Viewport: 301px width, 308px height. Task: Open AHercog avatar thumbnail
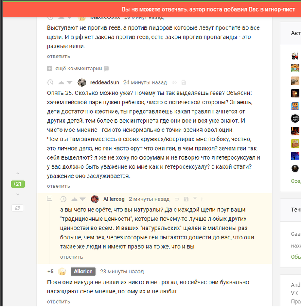click(95, 199)
